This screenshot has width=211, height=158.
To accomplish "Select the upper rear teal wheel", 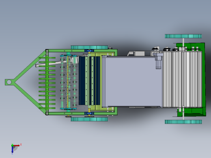I will pos(183,36).
